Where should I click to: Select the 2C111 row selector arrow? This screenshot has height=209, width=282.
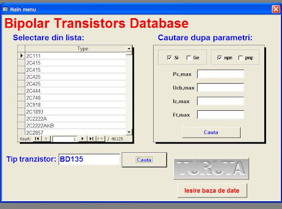21,56
